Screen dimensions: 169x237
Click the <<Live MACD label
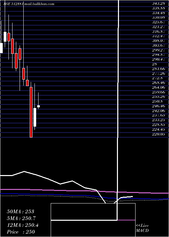[142, 228]
